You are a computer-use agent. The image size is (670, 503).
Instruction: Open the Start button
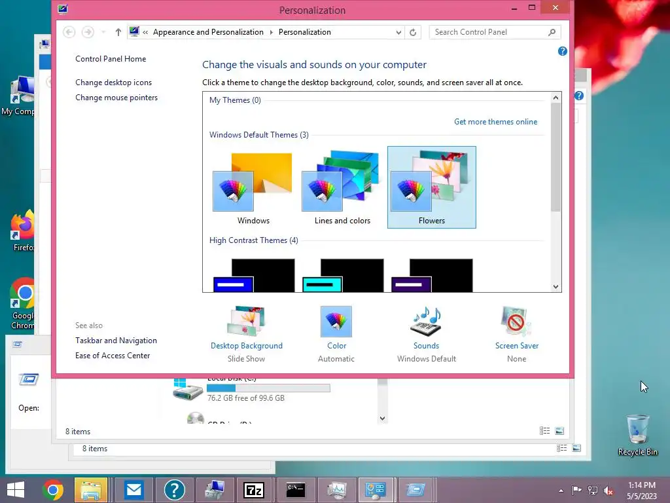tap(16, 490)
